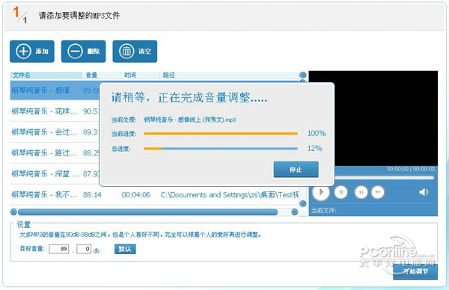This screenshot has height=290, width=449.
Task: Click the left arrow of the horizontal scrollbar
Action: [13, 212]
